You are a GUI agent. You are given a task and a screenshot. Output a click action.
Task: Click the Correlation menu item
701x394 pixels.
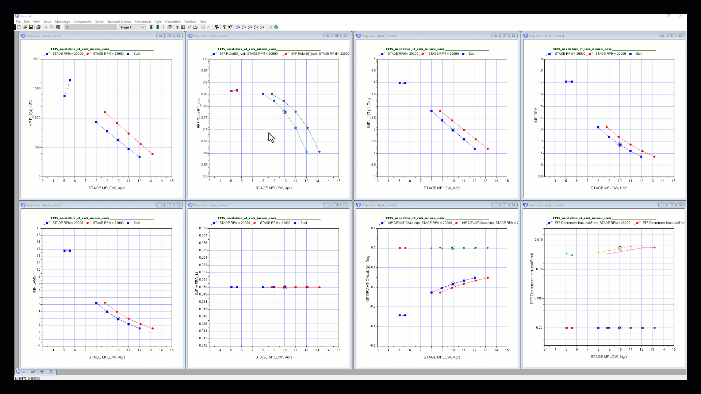173,22
